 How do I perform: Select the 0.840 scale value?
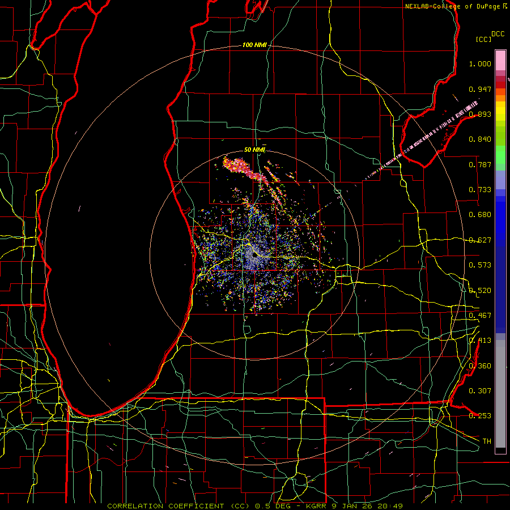click(x=480, y=139)
